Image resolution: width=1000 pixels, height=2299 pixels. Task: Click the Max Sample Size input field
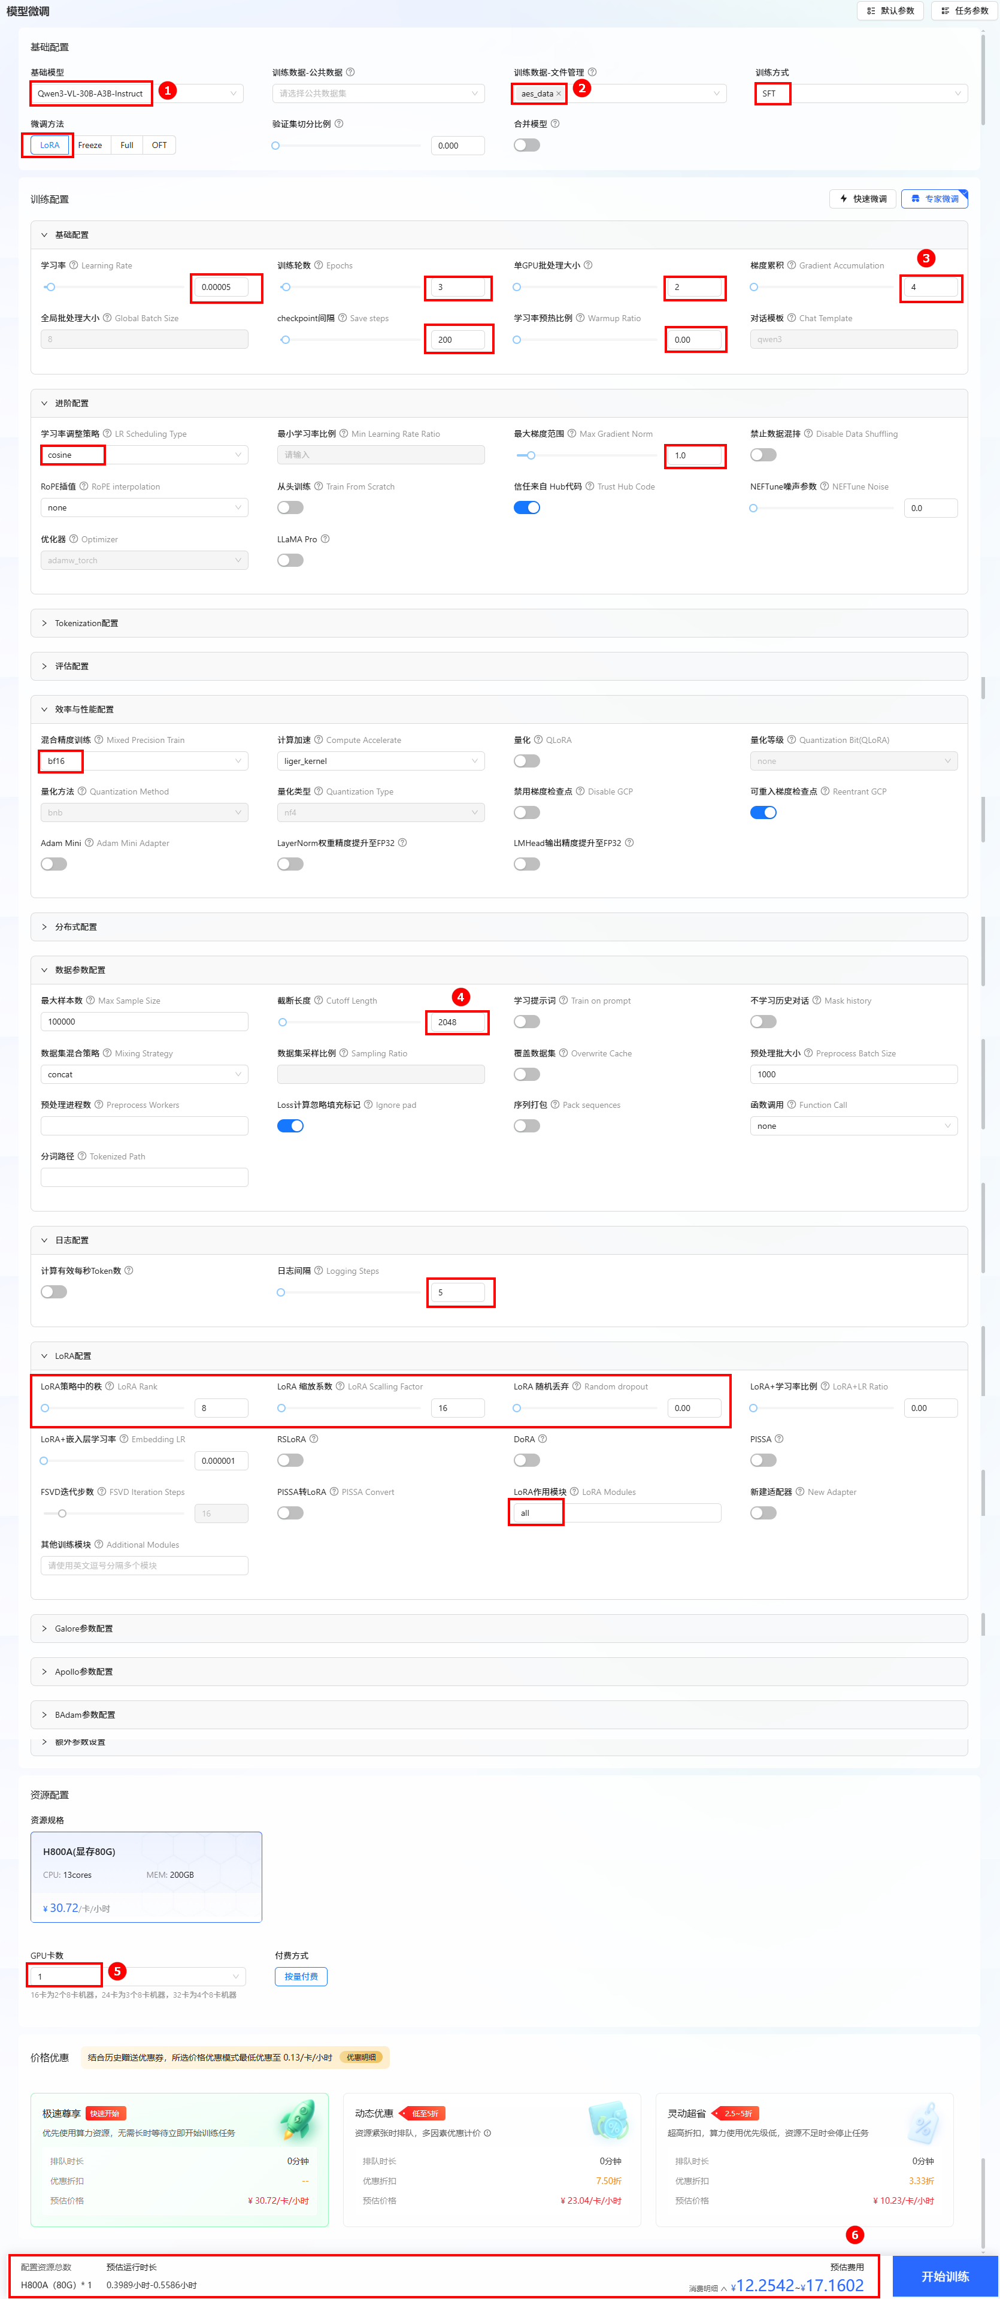click(x=144, y=1022)
